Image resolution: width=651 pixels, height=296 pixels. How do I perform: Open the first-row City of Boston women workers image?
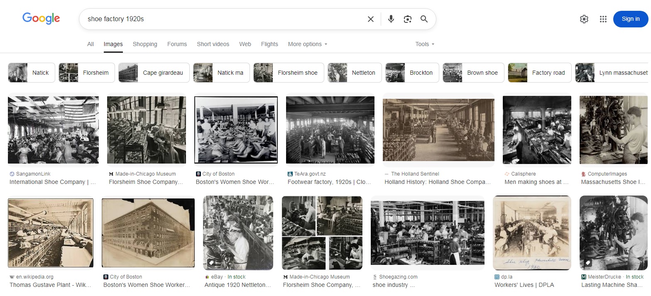click(236, 130)
